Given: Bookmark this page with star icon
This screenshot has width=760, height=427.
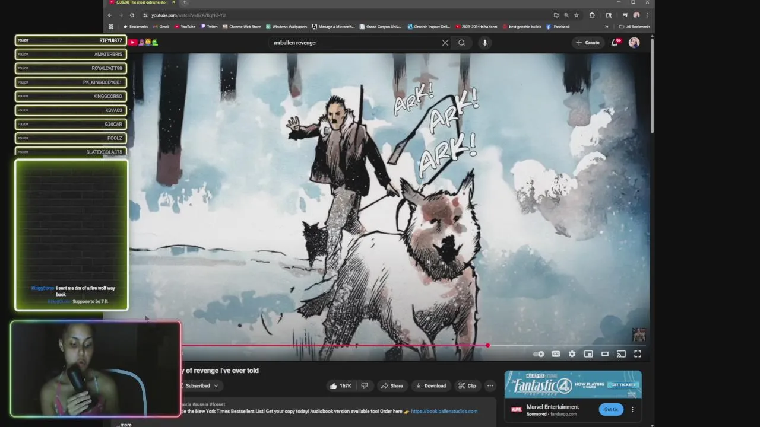Looking at the screenshot, I should pyautogui.click(x=576, y=15).
